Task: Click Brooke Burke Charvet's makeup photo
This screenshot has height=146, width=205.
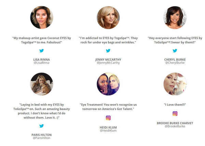Action: point(175,84)
